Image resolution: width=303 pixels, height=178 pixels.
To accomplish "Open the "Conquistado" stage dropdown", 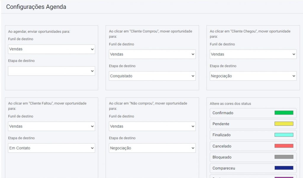I will pyautogui.click(x=152, y=76).
